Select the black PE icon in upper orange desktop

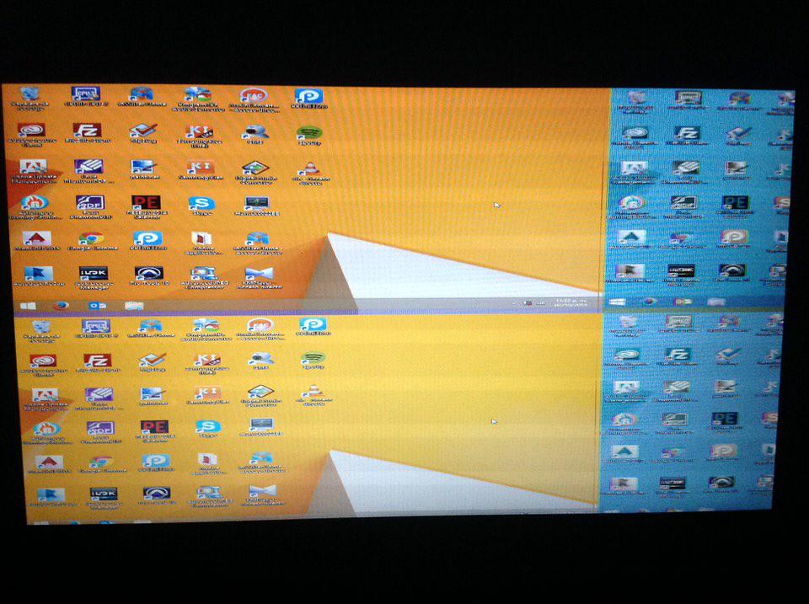point(144,203)
